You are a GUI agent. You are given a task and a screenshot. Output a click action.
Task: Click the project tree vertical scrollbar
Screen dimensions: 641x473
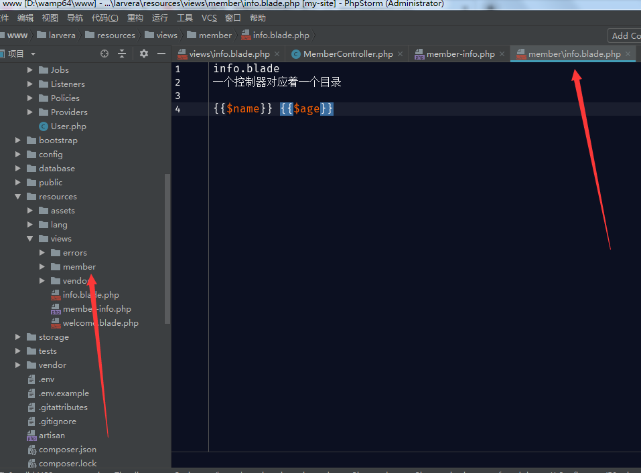point(167,249)
